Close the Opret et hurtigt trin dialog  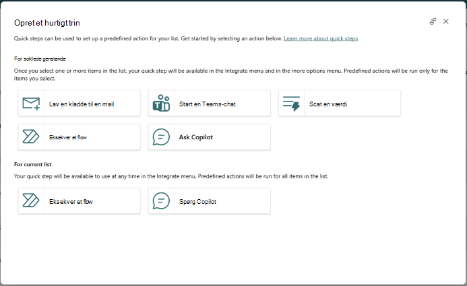[446, 22]
